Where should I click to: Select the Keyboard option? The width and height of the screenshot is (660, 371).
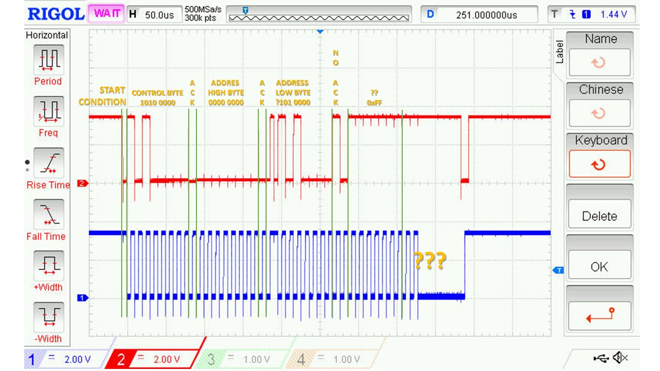click(x=599, y=155)
